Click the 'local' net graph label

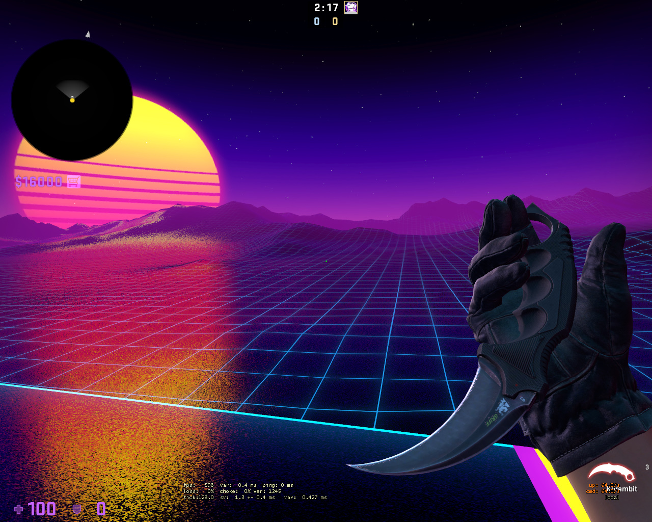coord(612,498)
